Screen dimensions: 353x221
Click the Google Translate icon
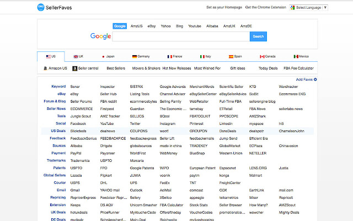point(293,8)
